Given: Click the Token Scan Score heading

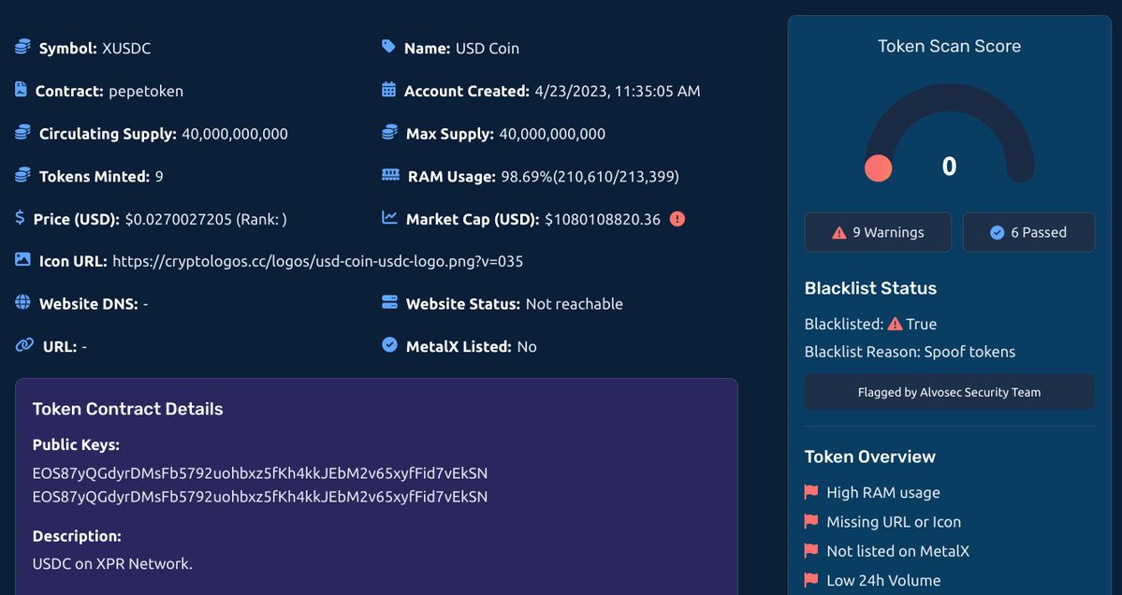Looking at the screenshot, I should coord(949,46).
